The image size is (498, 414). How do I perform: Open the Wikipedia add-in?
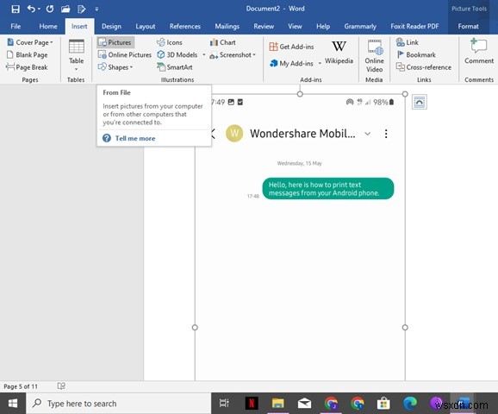(x=339, y=53)
